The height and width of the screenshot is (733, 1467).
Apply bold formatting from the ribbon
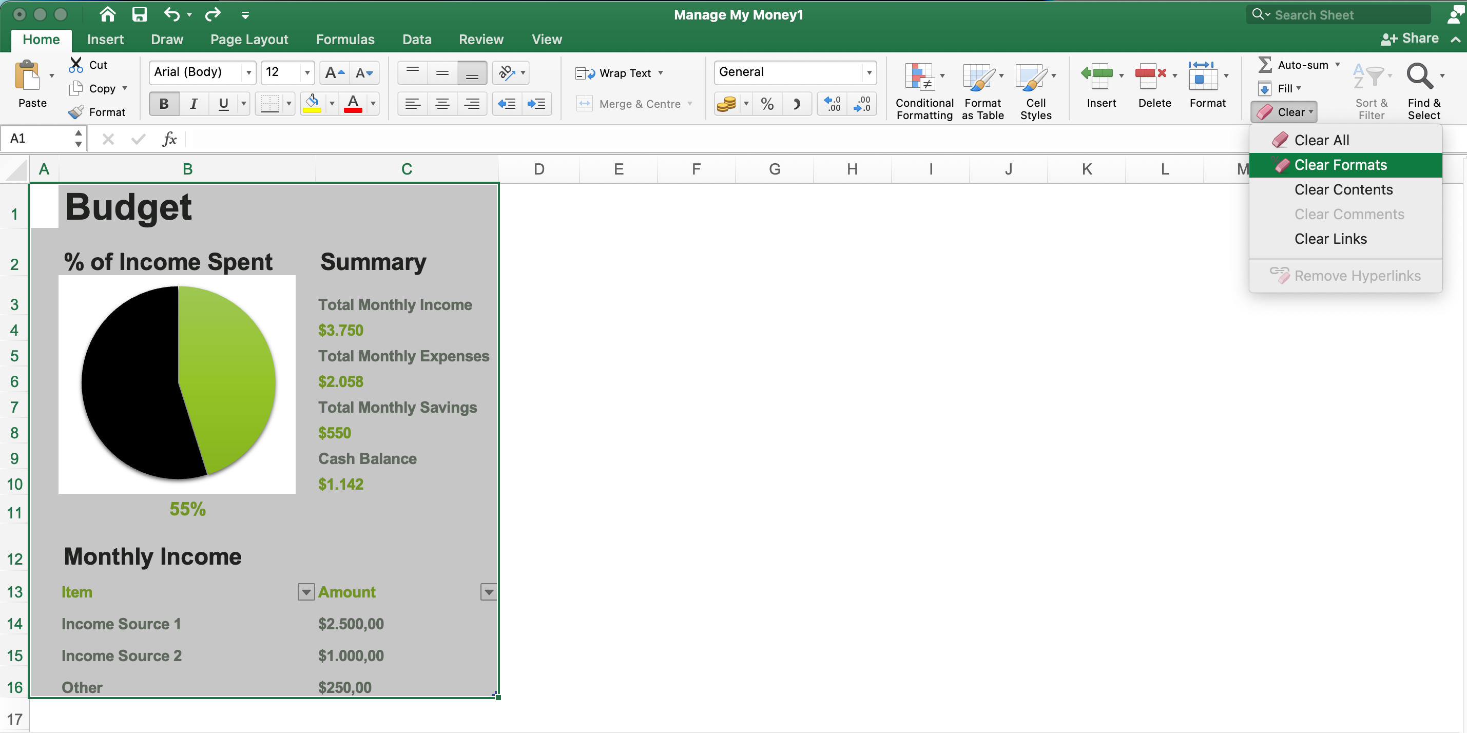[x=164, y=104]
